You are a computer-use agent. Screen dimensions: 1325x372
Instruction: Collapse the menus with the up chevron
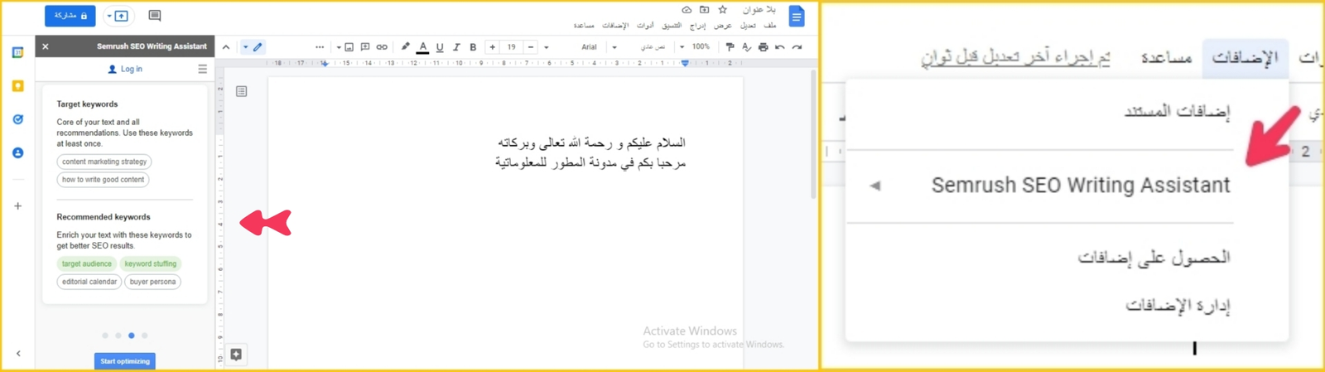coord(226,47)
